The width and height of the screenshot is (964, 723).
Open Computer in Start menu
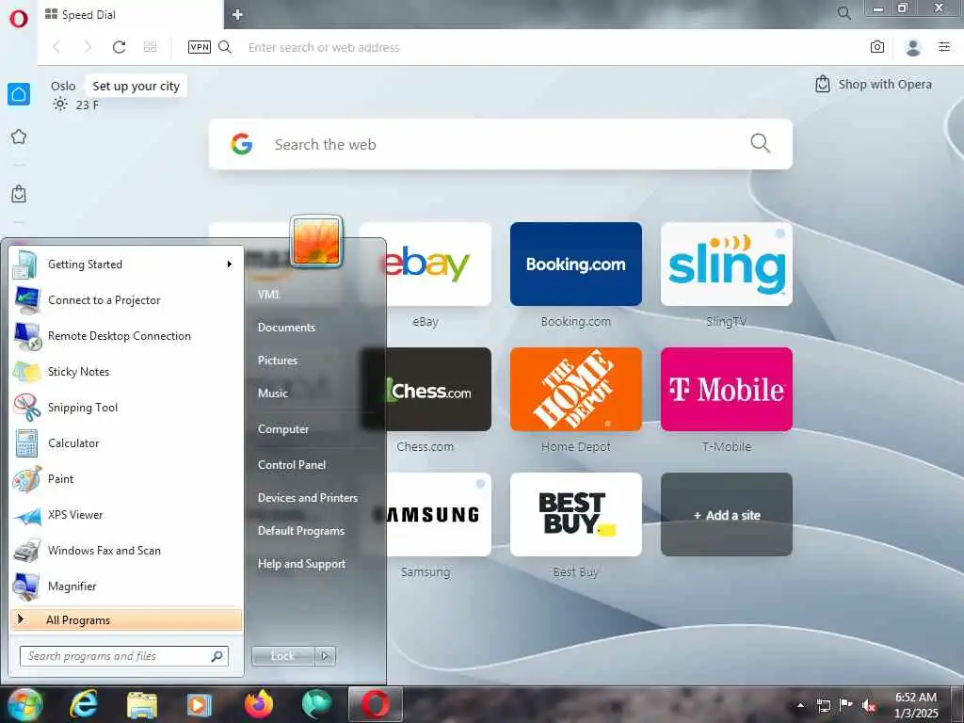point(283,429)
